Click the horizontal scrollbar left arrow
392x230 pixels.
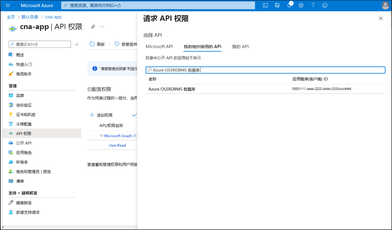click(4, 227)
